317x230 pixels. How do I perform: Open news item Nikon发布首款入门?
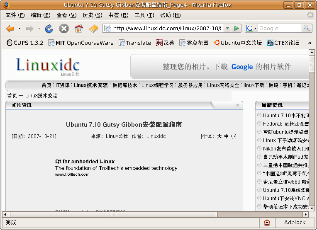(286, 149)
